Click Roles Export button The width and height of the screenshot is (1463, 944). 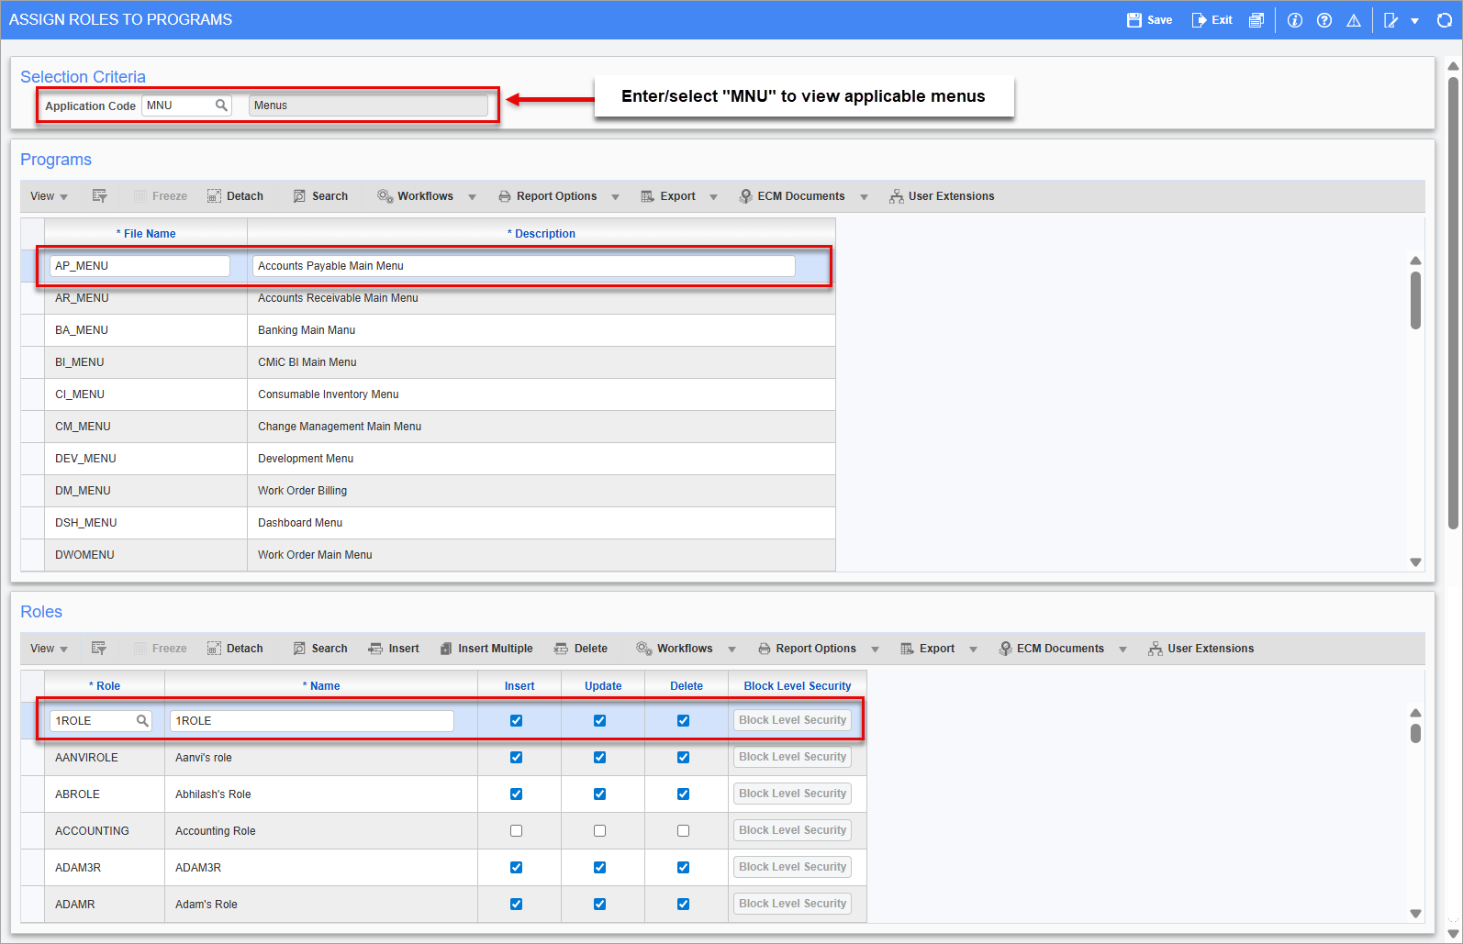(928, 649)
